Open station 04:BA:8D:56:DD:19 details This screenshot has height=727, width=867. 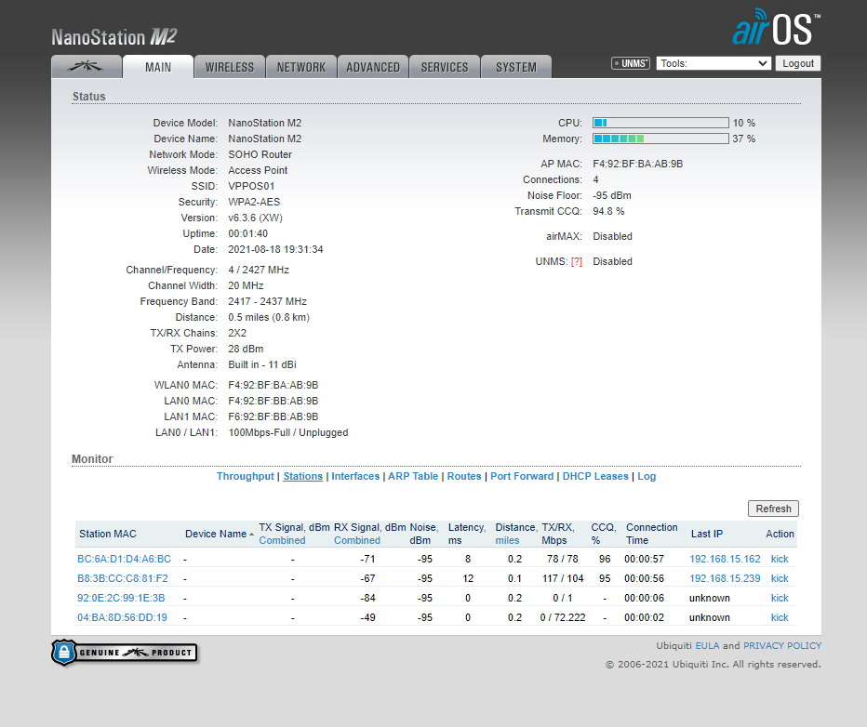pyautogui.click(x=122, y=617)
